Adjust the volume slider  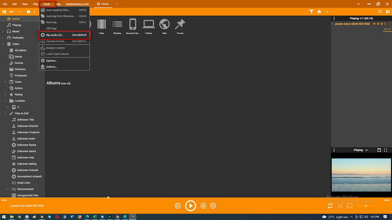(x=366, y=206)
